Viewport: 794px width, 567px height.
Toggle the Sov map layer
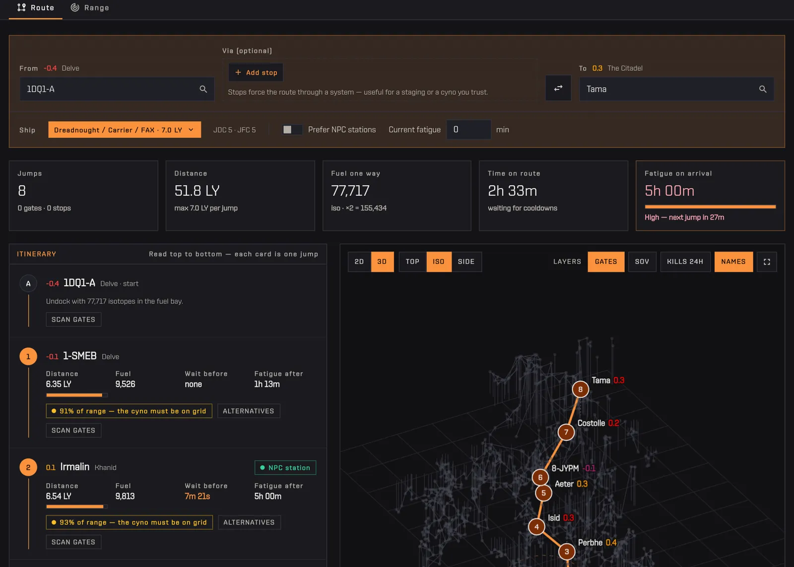coord(642,262)
